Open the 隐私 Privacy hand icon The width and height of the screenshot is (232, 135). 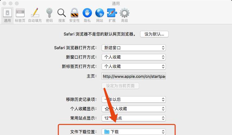tap(87, 16)
